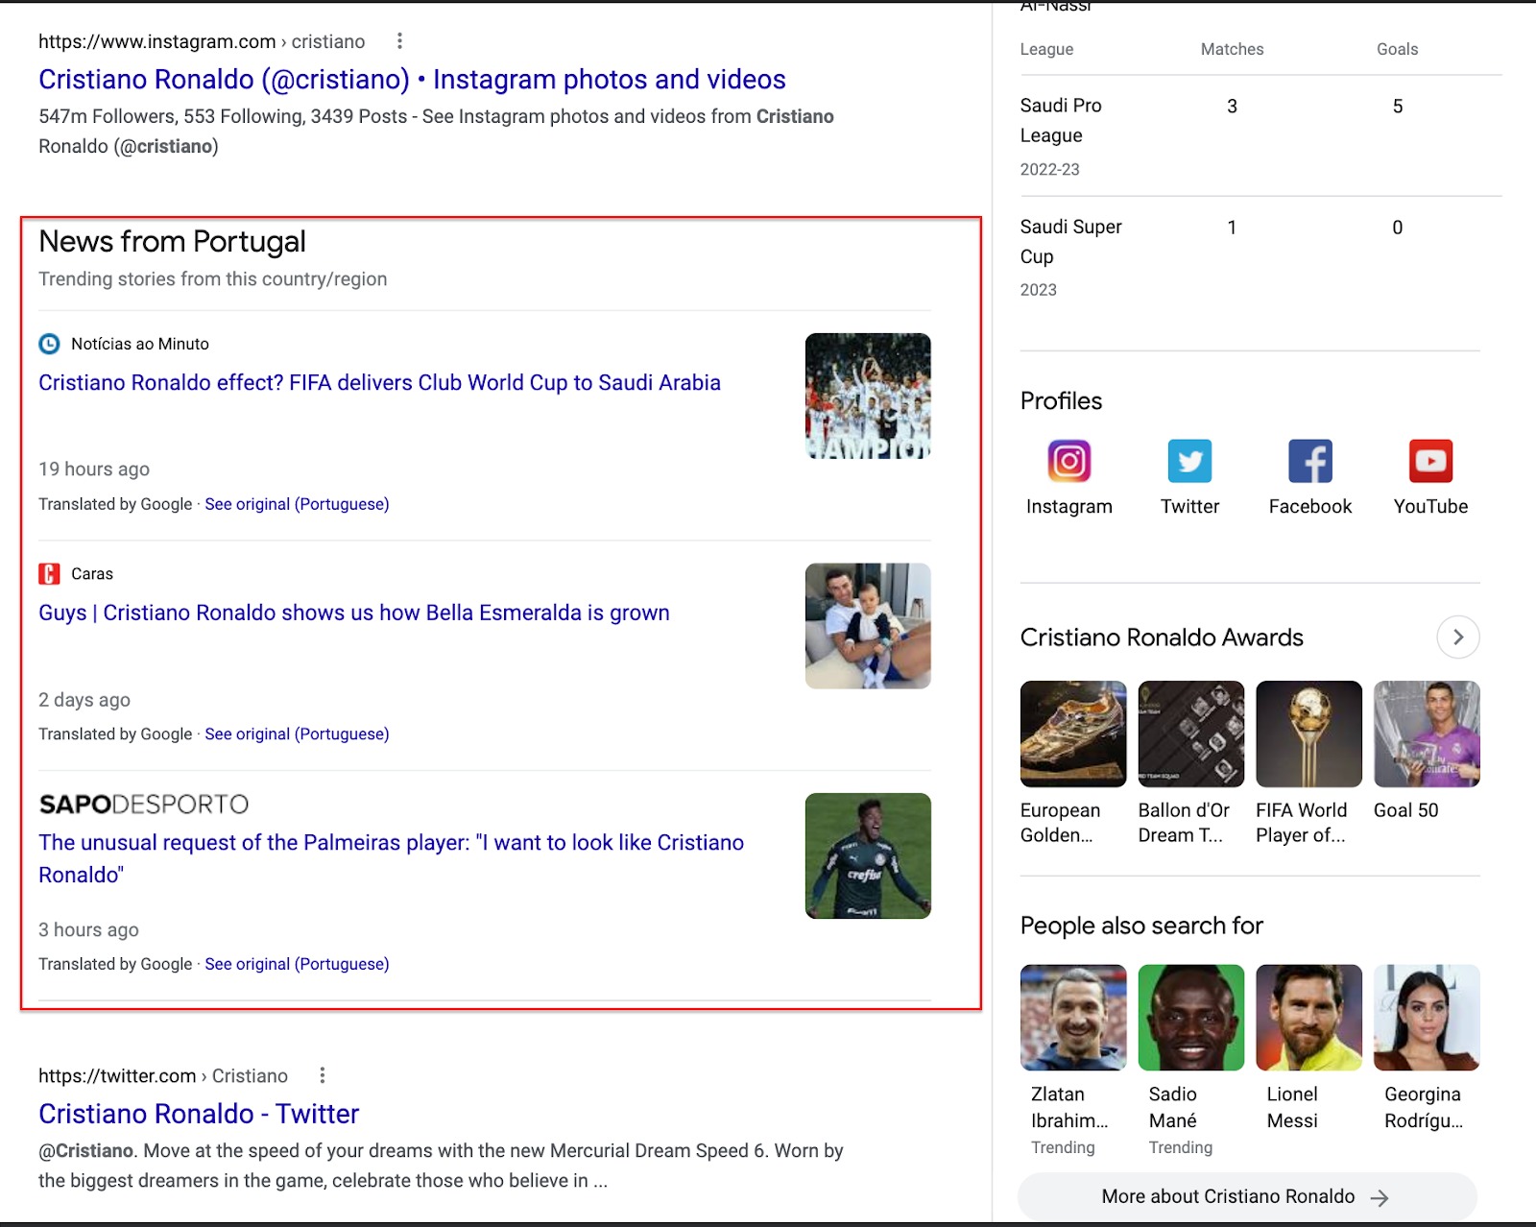Click the Zlatan Ibrahimović thumbnail
Viewport: 1536px width, 1227px height.
pyautogui.click(x=1072, y=1018)
